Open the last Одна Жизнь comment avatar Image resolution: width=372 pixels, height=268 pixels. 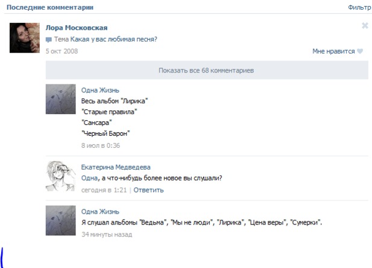pos(61,220)
